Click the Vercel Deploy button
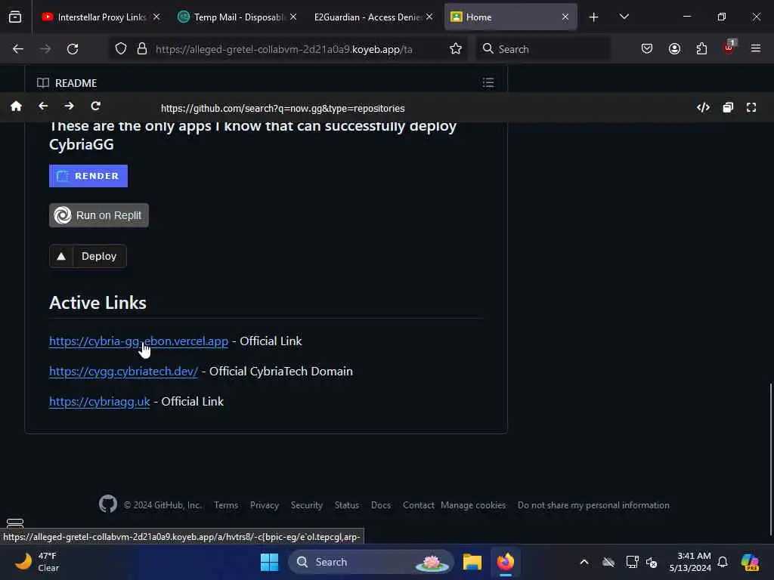This screenshot has height=580, width=774. pos(88,257)
